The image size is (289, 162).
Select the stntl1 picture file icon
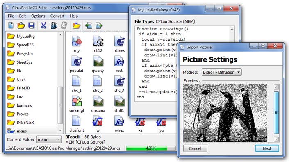pos(119,101)
